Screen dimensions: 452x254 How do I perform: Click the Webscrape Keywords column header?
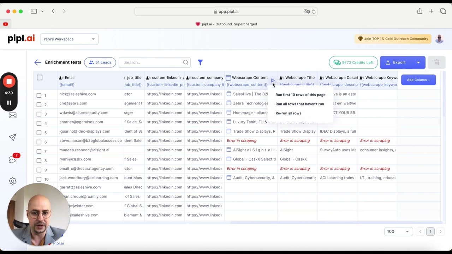pos(378,78)
